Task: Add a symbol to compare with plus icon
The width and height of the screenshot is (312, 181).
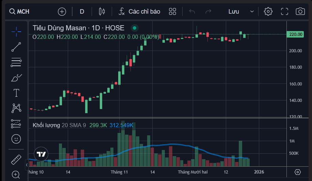Action: (62, 12)
